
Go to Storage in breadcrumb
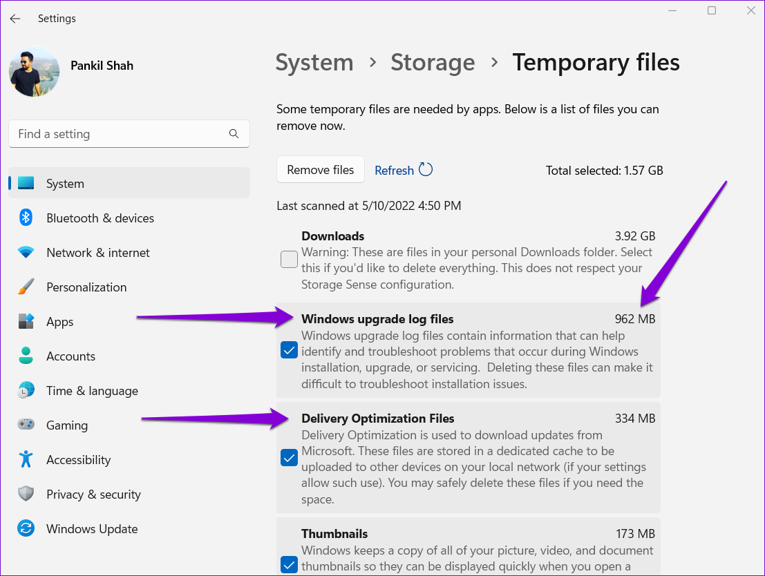point(433,62)
